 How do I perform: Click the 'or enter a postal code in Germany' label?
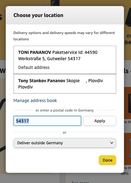pos(65,110)
